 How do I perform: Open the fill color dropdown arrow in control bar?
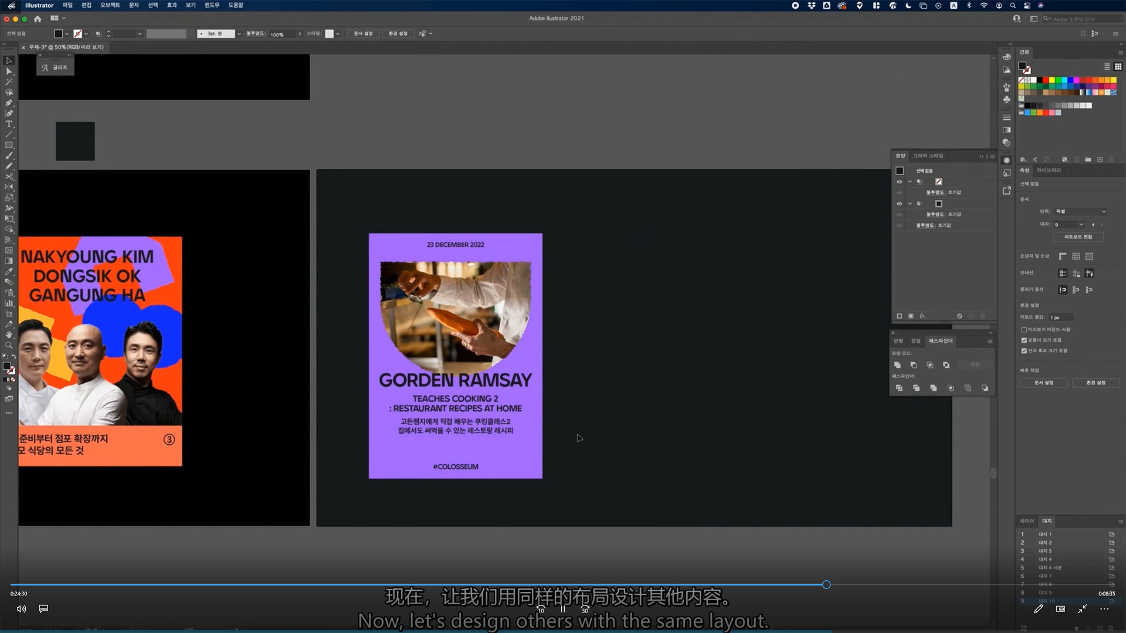(x=67, y=34)
